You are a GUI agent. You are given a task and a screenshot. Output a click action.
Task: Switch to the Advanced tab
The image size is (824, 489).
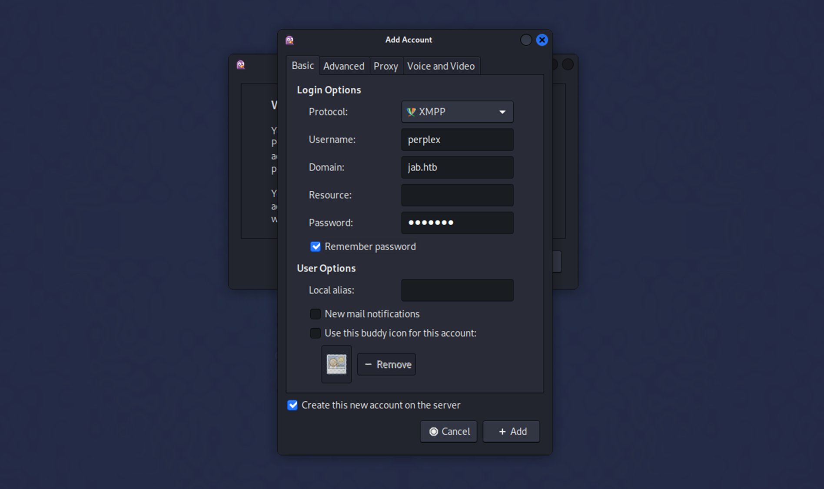[344, 66]
